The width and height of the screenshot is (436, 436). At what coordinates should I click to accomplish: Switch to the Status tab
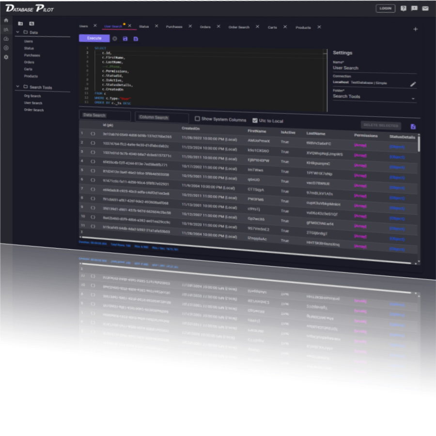144,27
